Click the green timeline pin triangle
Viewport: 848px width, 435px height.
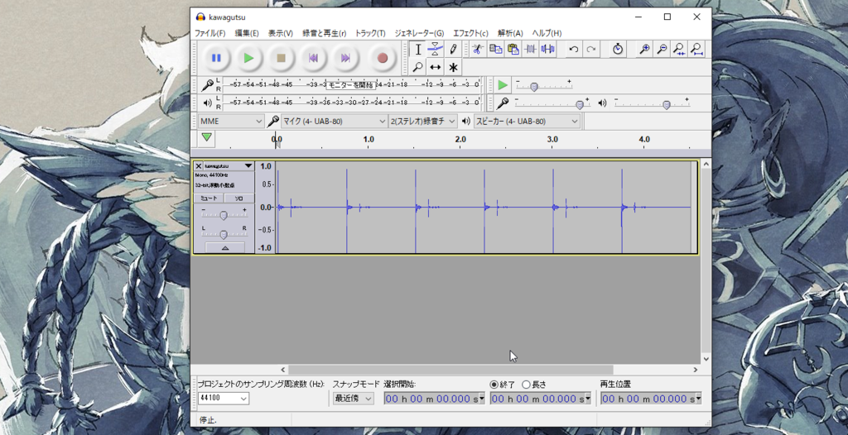(x=206, y=137)
